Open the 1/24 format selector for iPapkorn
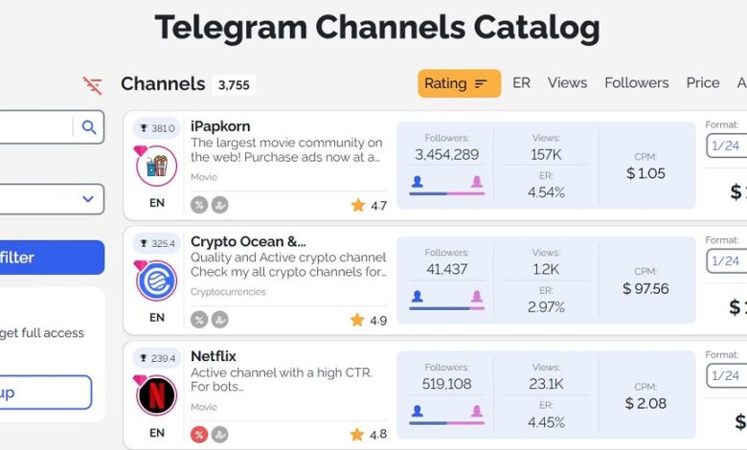This screenshot has height=450, width=747. click(x=726, y=146)
